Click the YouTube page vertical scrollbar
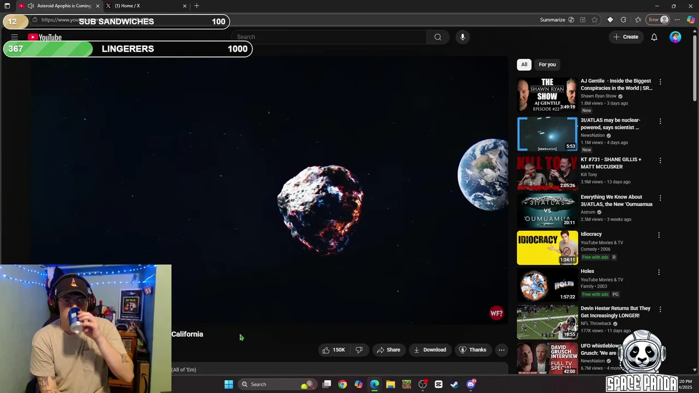Screen dimensions: 699x393 (695, 68)
